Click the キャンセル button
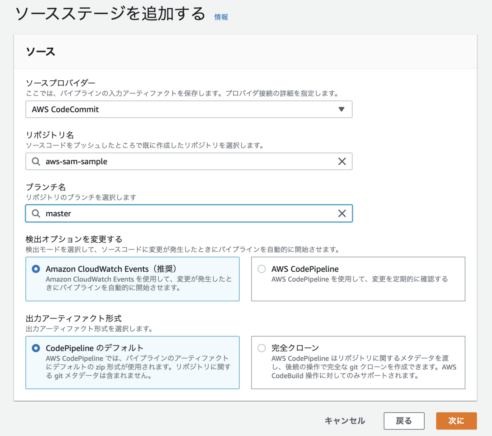Image resolution: width=492 pixels, height=436 pixels. click(345, 421)
